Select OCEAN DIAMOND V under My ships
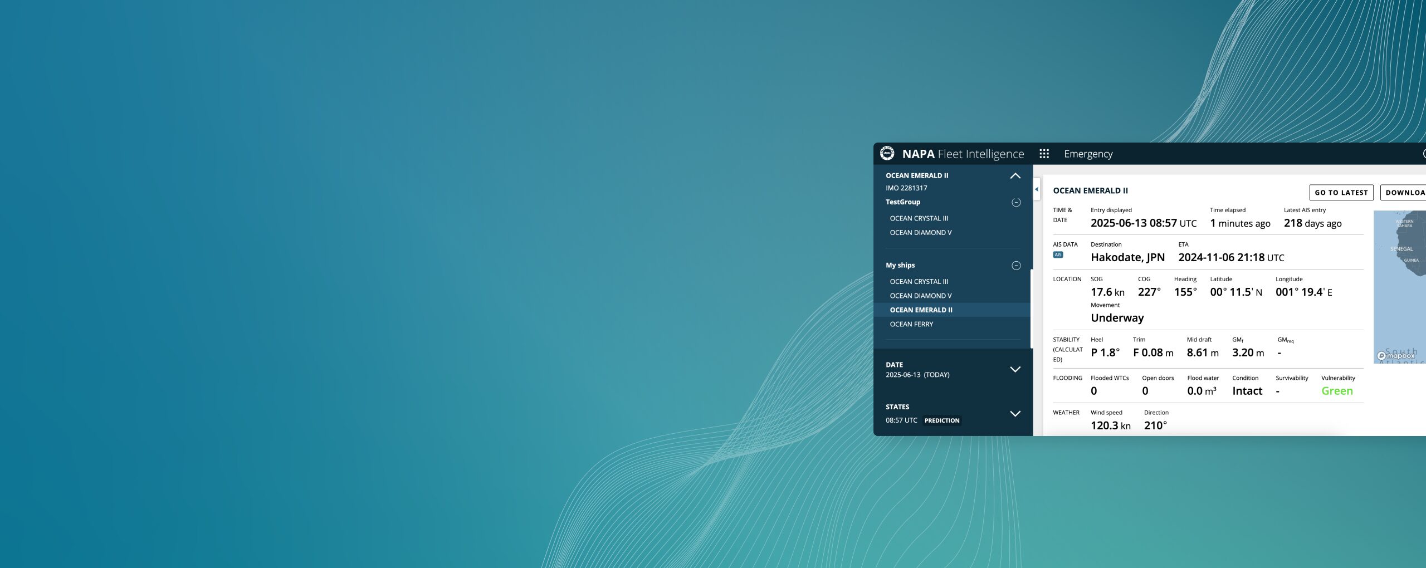The image size is (1426, 568). [920, 296]
